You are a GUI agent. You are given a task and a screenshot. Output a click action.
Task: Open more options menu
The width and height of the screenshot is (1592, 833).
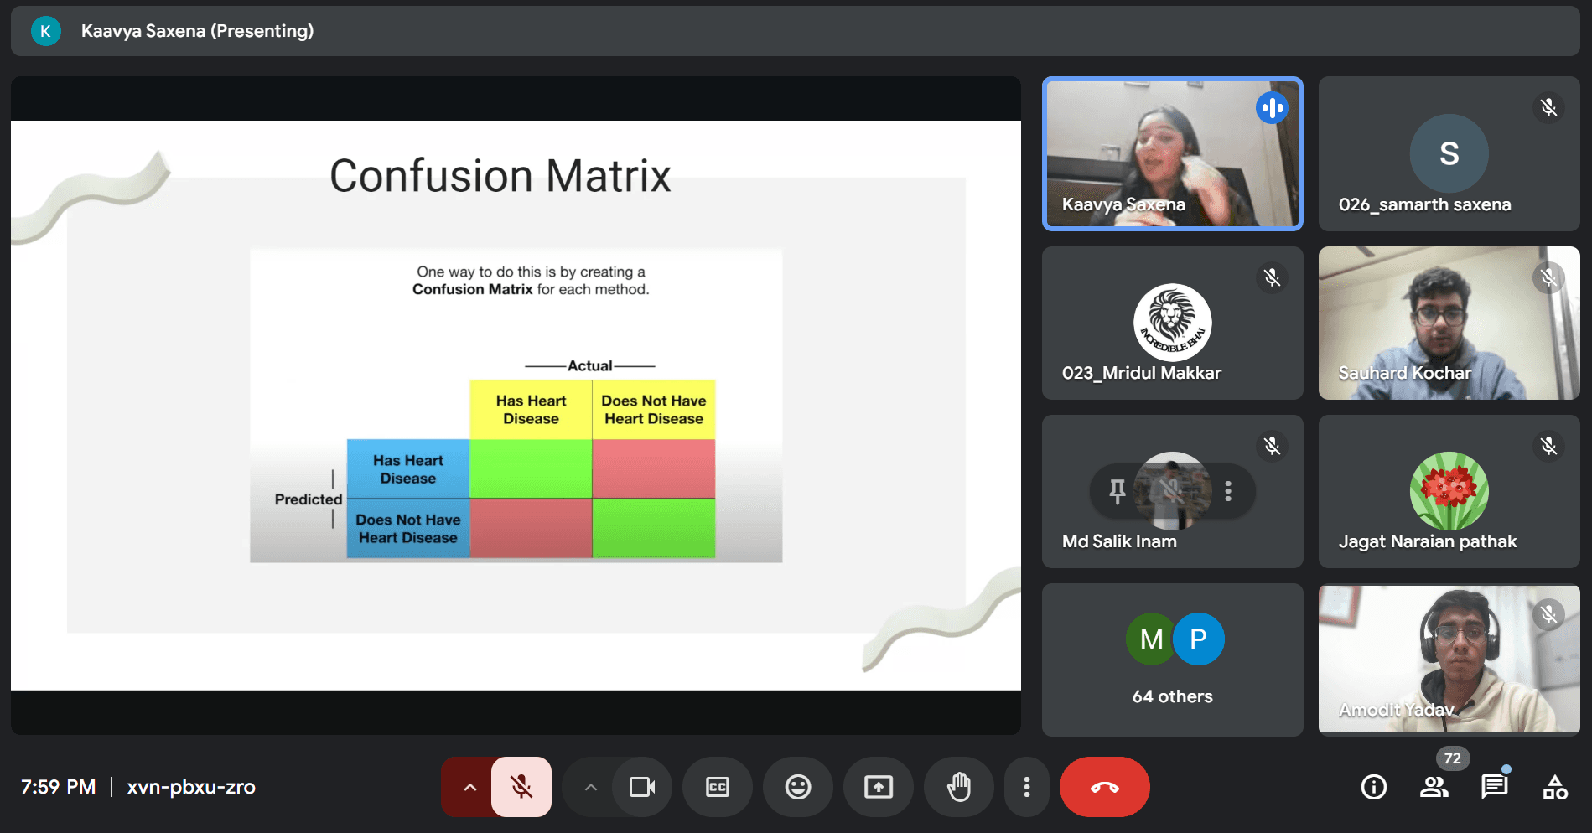tap(1027, 787)
